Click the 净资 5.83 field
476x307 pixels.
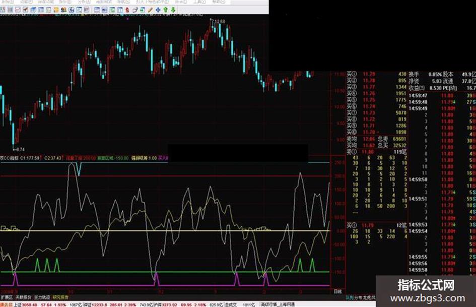coord(425,81)
